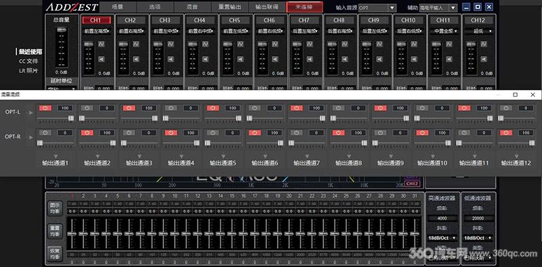Mute the CH11 channel speaker icon
The height and width of the screenshot is (267, 542).
[449, 59]
